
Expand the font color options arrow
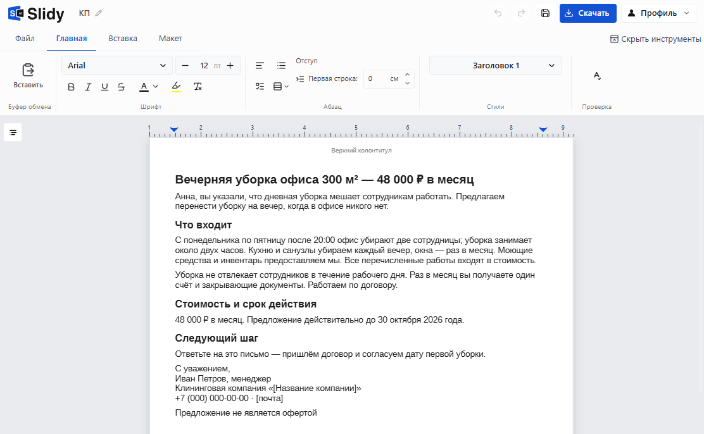[155, 87]
